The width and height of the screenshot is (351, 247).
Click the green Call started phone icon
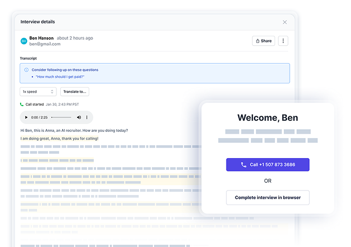22,104
